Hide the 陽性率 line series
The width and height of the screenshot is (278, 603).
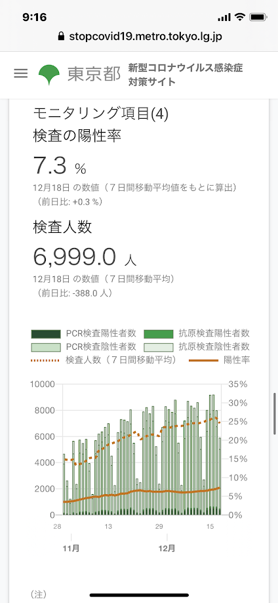219,360
